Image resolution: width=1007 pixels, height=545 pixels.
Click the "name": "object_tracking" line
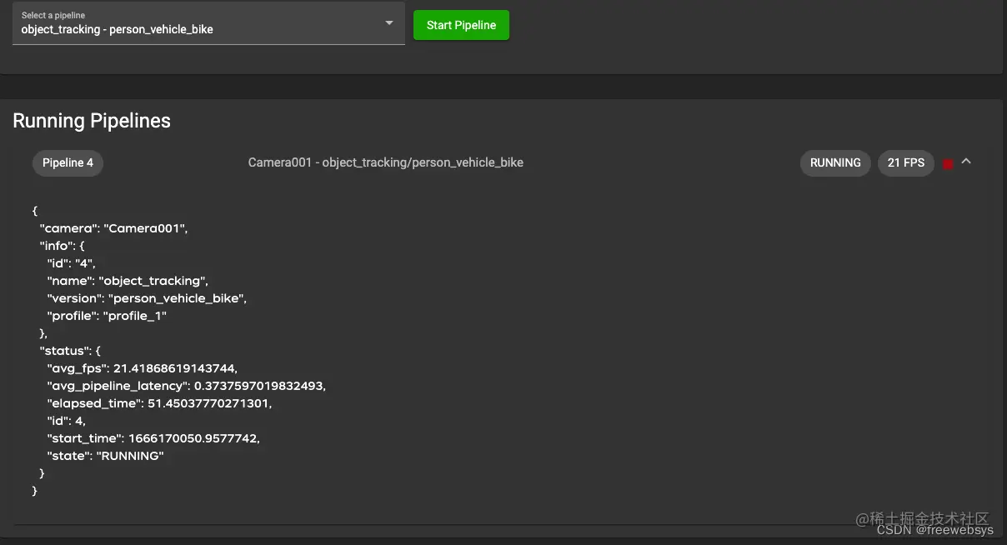coord(128,281)
